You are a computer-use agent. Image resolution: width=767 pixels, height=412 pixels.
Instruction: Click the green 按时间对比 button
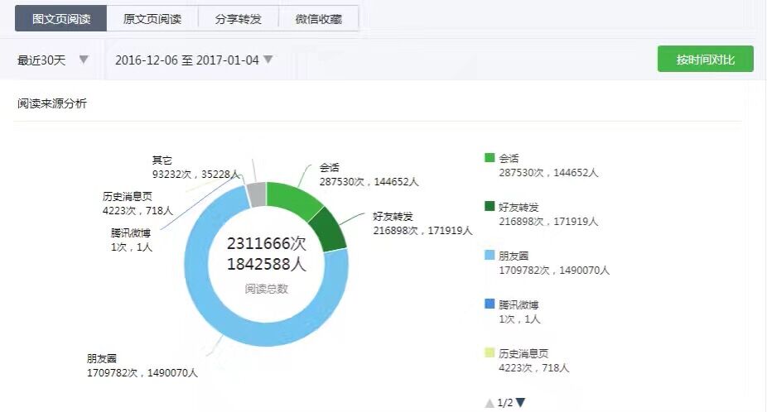pos(705,60)
